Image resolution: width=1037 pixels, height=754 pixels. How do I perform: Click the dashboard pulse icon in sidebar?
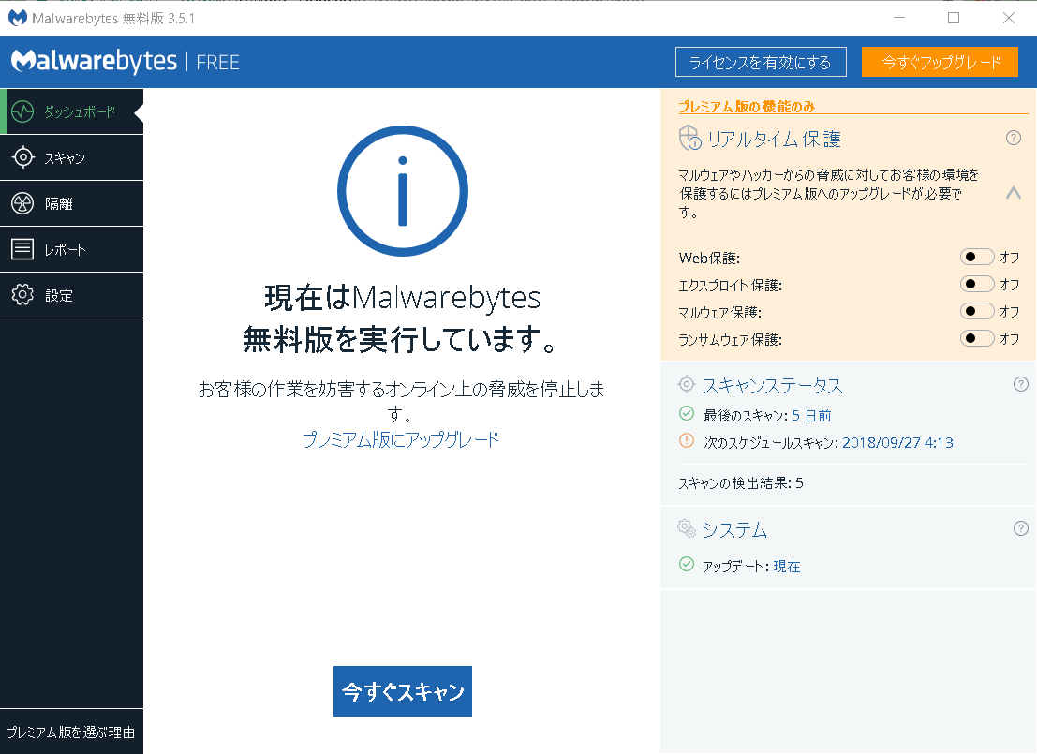22,111
